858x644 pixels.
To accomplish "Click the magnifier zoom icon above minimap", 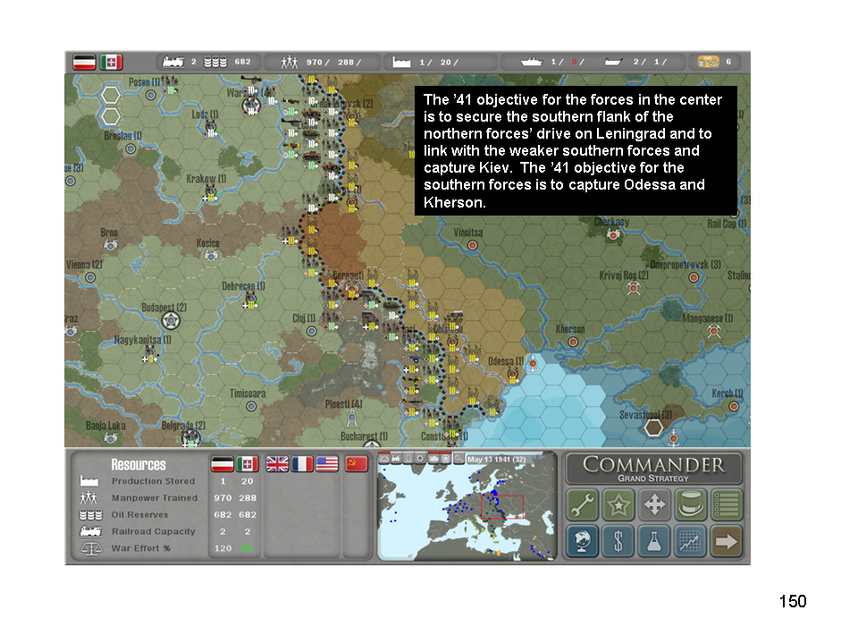I will click(x=458, y=459).
